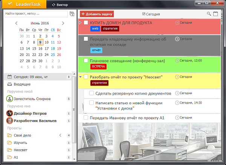Select June 16 in the calendar

40,48
